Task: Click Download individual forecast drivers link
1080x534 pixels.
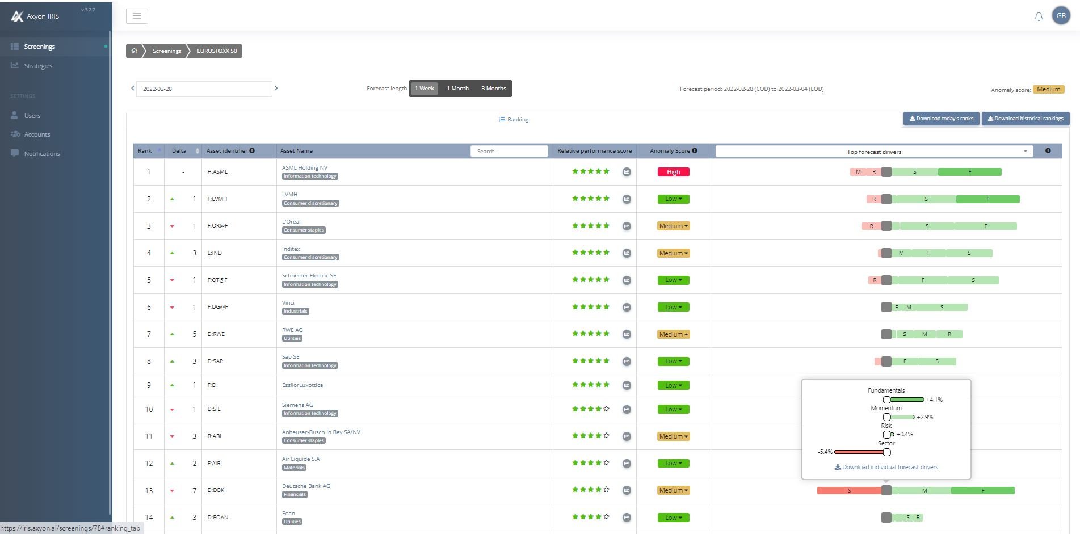Action: point(886,468)
